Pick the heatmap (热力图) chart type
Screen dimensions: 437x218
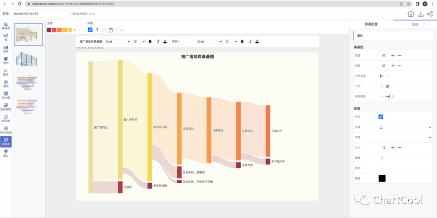point(6,95)
